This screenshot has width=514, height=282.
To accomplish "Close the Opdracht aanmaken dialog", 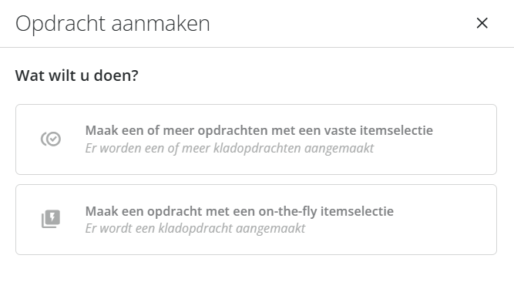I will (x=482, y=23).
